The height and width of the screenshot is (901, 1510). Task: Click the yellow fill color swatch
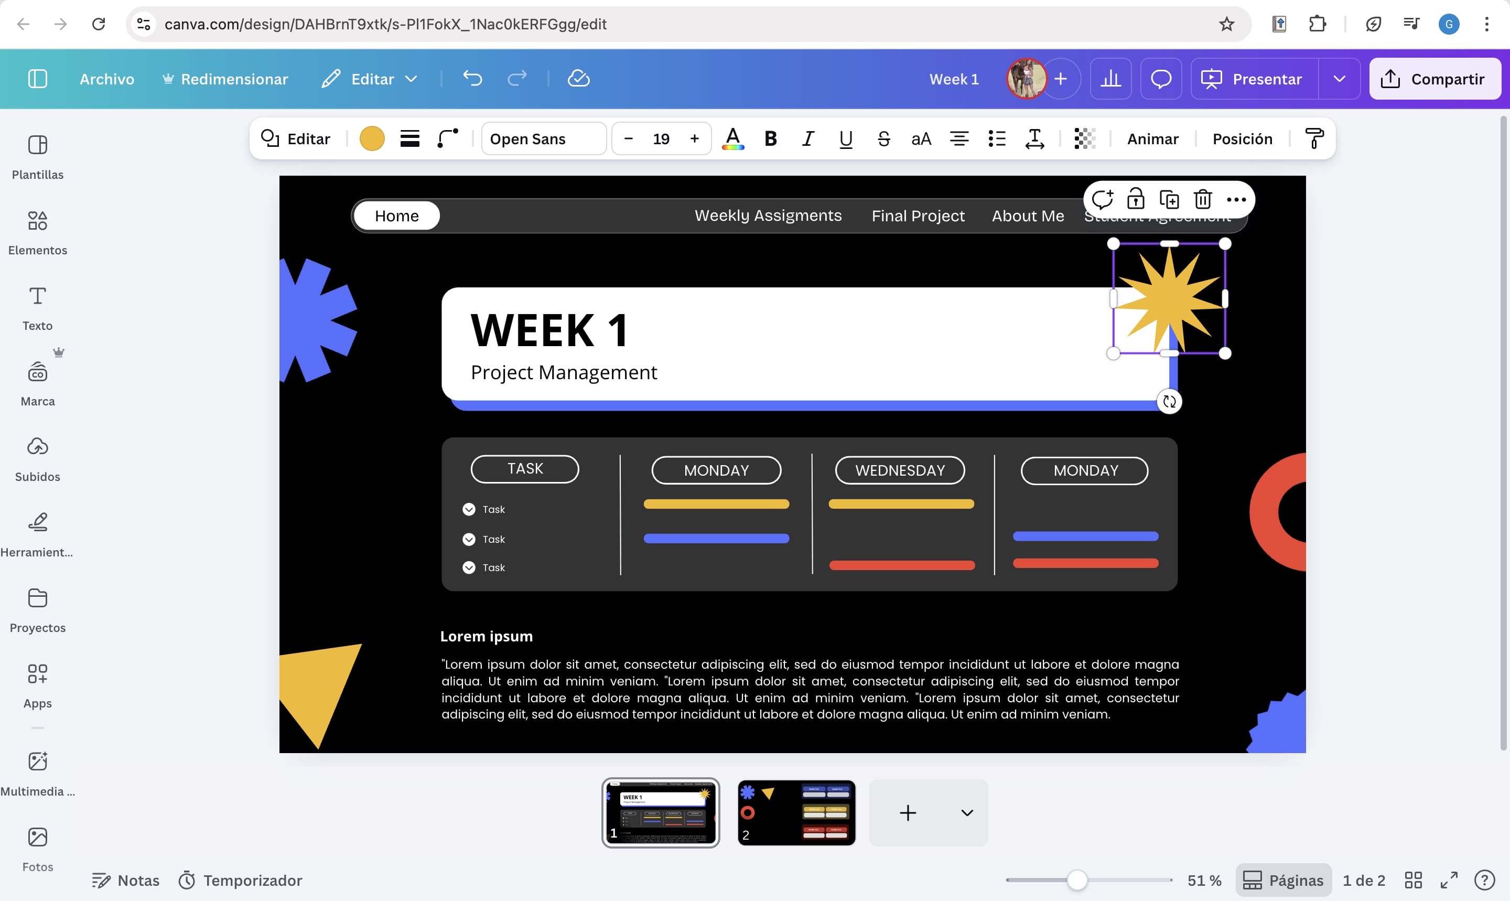371,139
